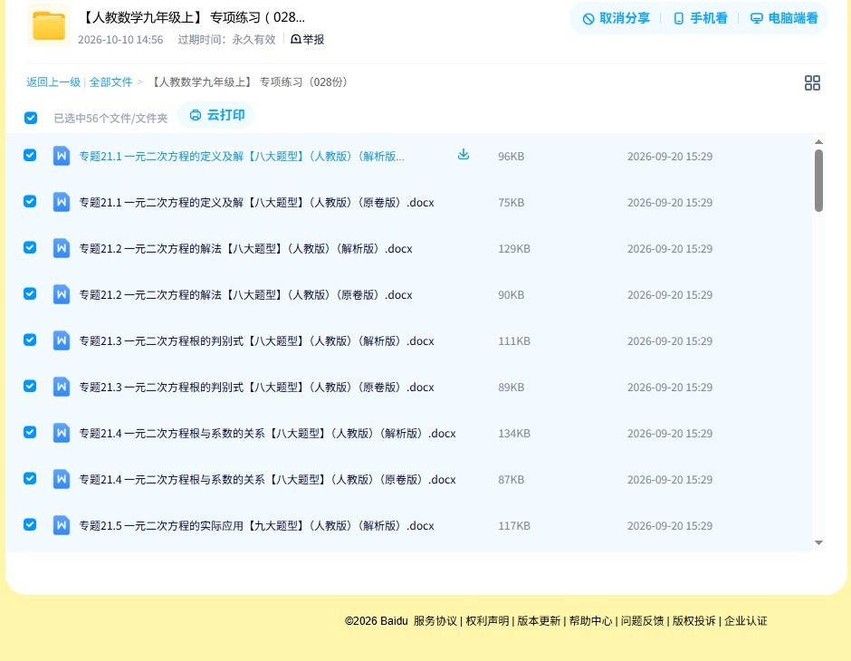Uncheck 专题21.3 原卷版 file checkbox
Image resolution: width=851 pixels, height=661 pixels.
[30, 386]
